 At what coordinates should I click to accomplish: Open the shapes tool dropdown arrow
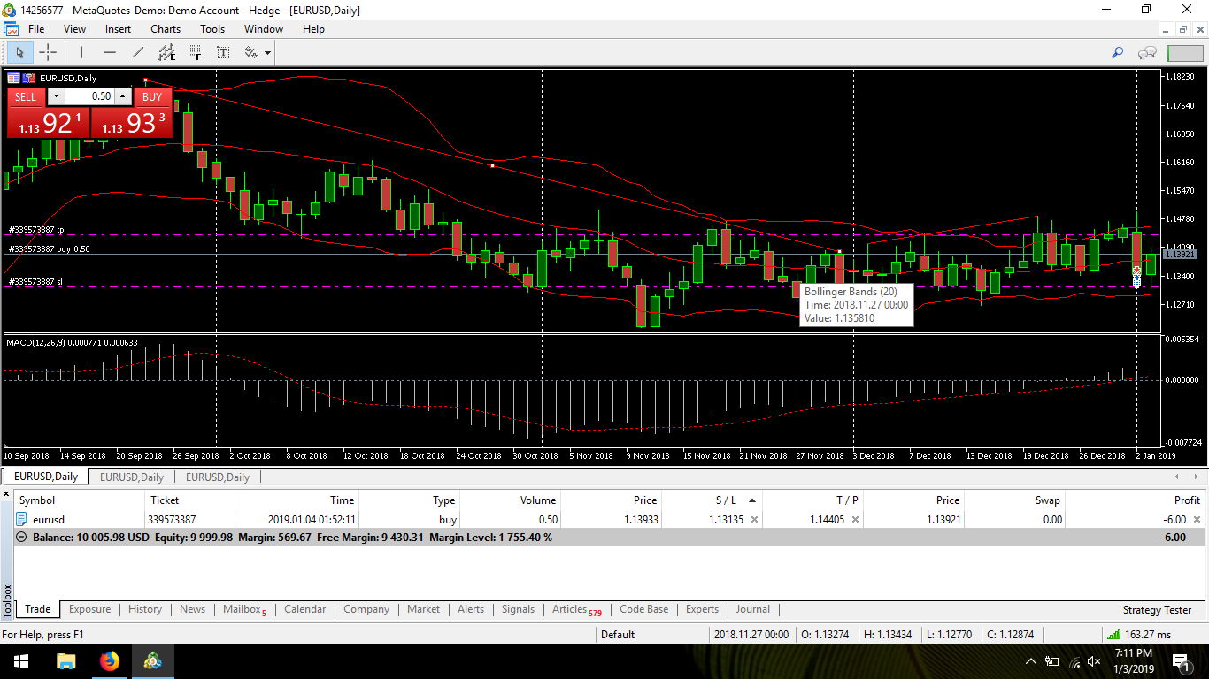[267, 53]
